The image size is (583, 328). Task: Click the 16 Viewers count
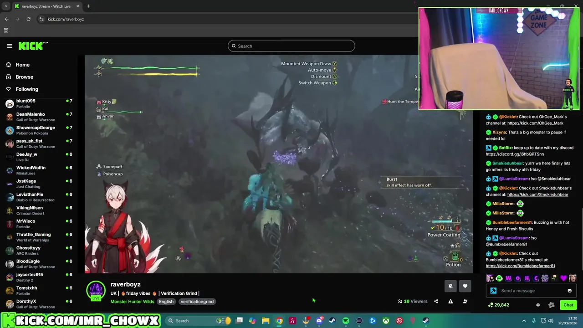click(x=413, y=301)
